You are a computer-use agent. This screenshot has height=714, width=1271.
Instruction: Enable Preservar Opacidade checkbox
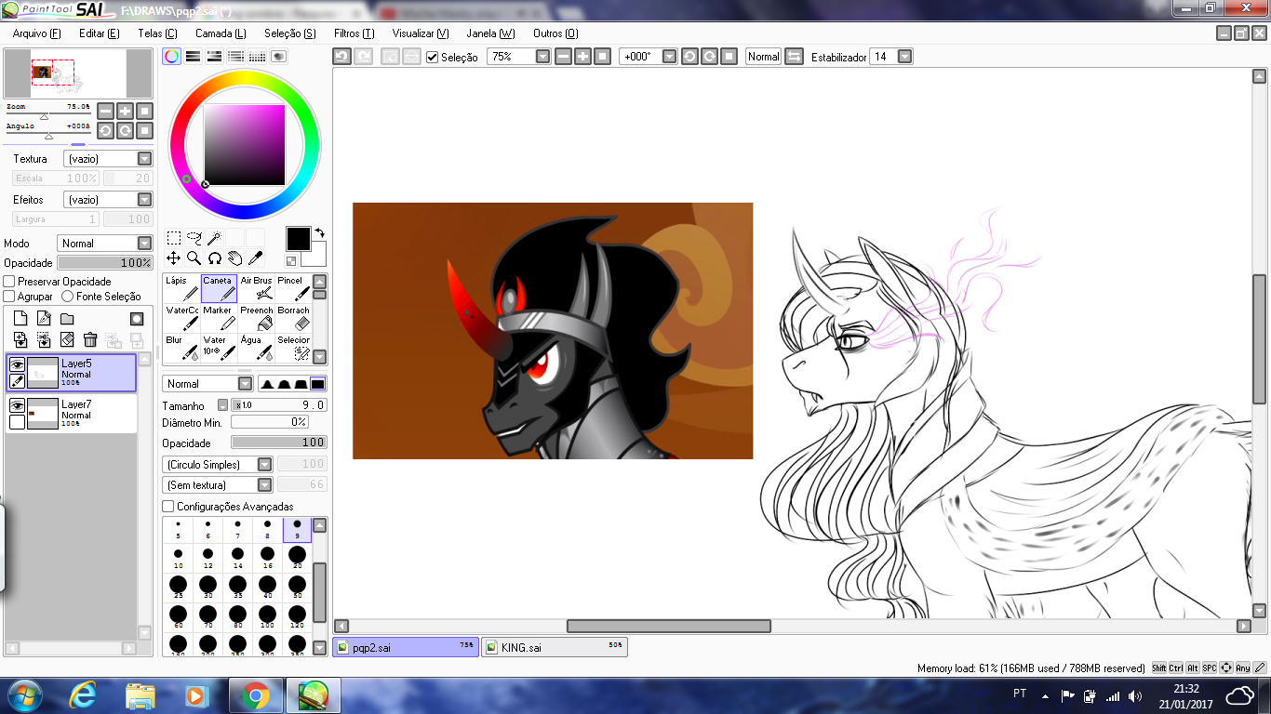click(9, 282)
